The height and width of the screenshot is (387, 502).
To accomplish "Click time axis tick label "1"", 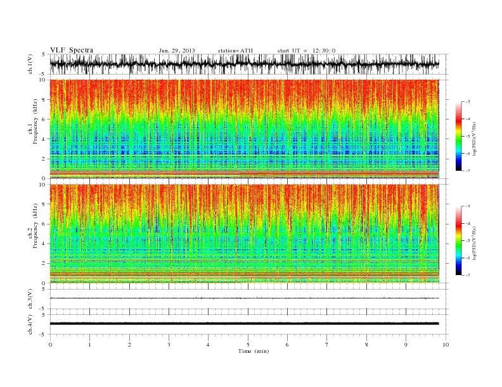I will pyautogui.click(x=89, y=345).
